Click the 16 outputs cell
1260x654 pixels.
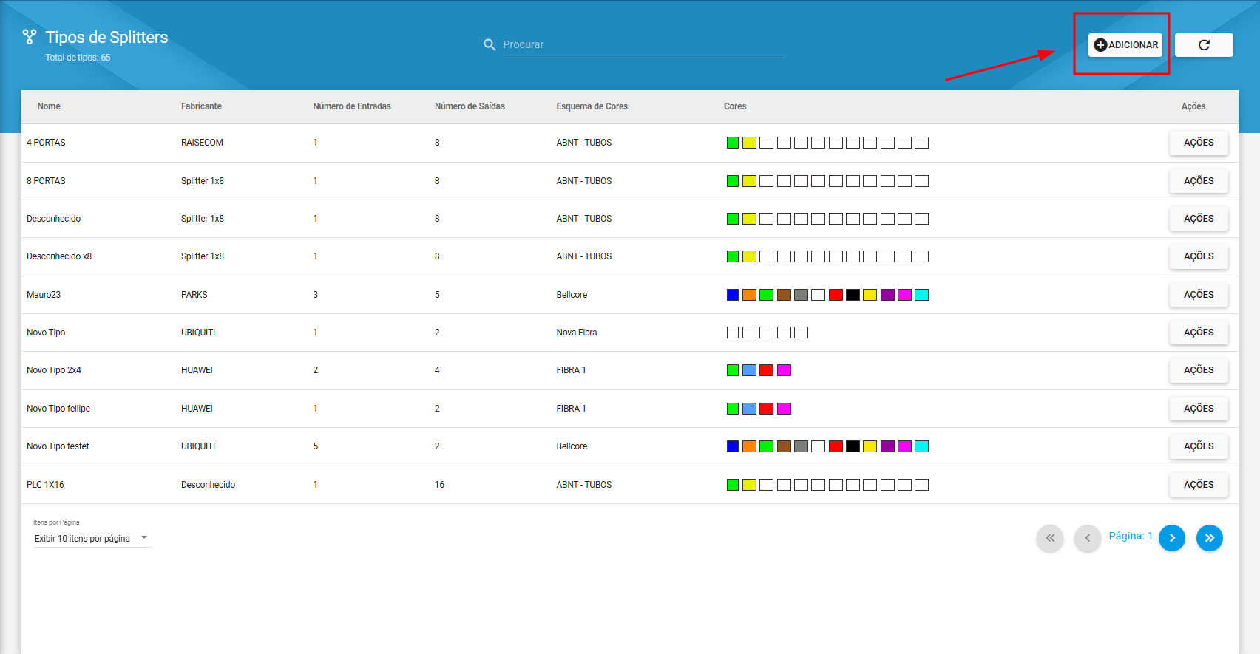coord(439,485)
